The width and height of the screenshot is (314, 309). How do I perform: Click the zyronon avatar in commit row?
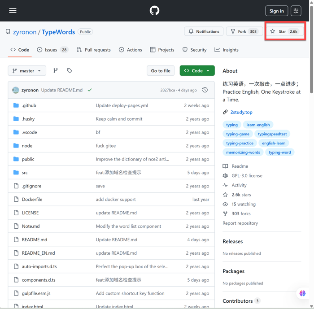[16, 90]
